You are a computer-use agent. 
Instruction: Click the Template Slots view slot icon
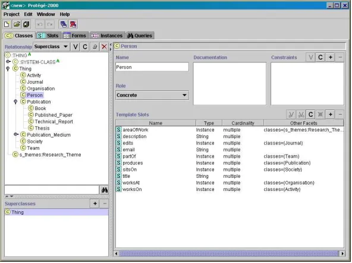[x=291, y=115]
